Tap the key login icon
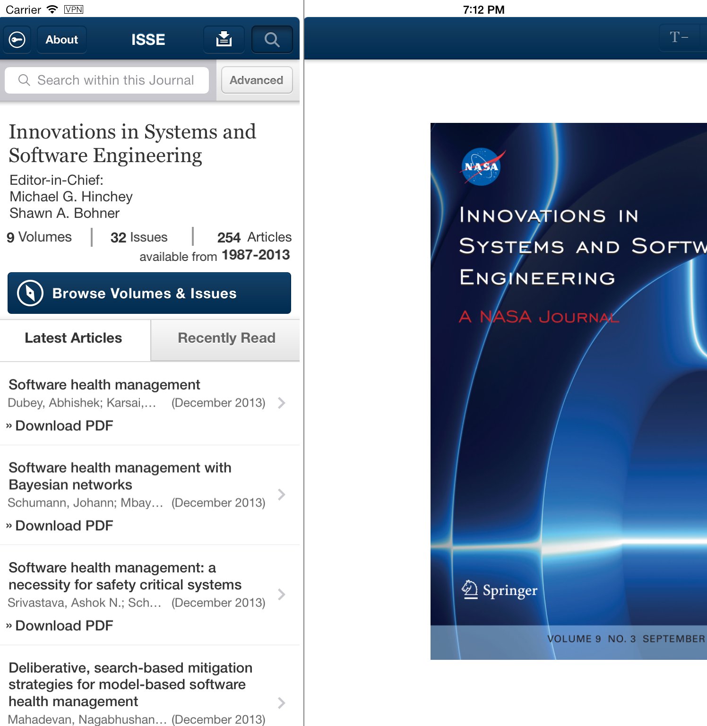 pos(17,40)
